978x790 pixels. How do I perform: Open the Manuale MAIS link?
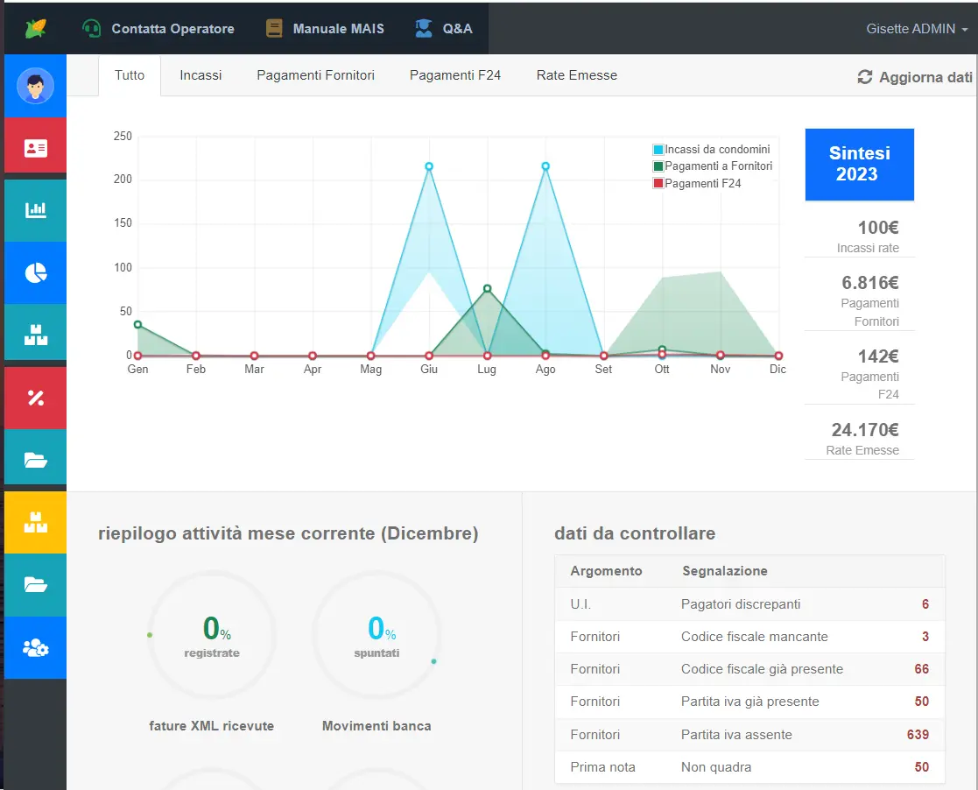coord(339,29)
